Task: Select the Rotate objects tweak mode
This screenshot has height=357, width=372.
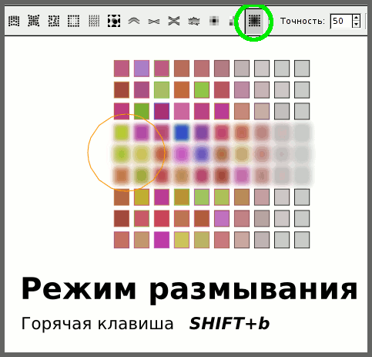Action: (94, 21)
